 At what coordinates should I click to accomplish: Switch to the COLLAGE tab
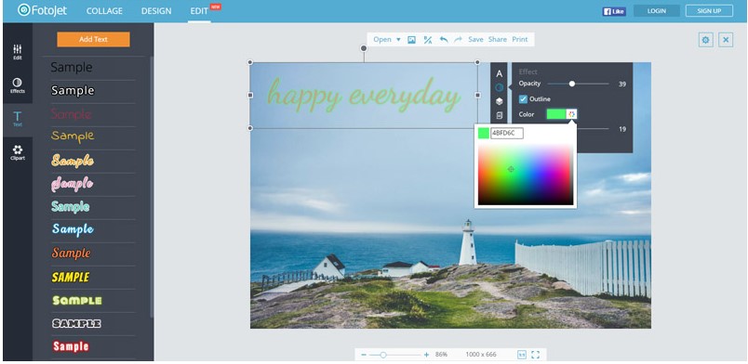pos(104,11)
